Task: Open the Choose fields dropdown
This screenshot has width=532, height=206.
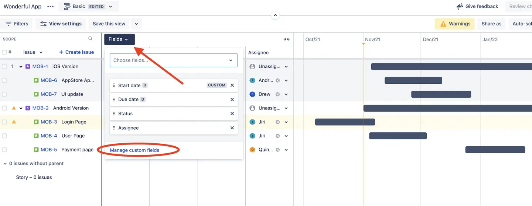Action: [x=173, y=60]
